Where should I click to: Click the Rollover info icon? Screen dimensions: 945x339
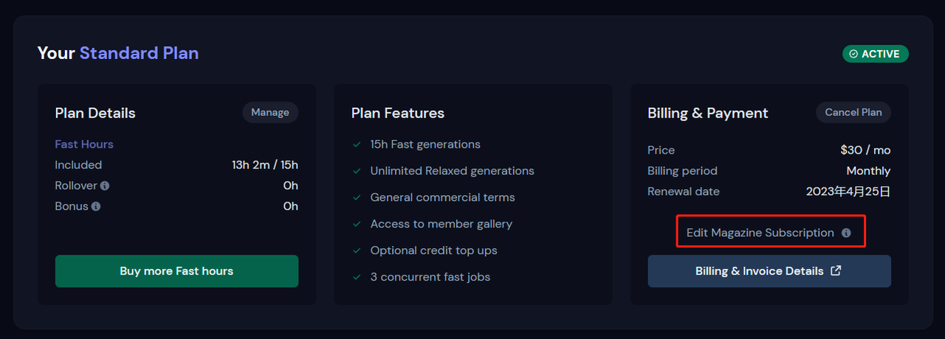[105, 186]
